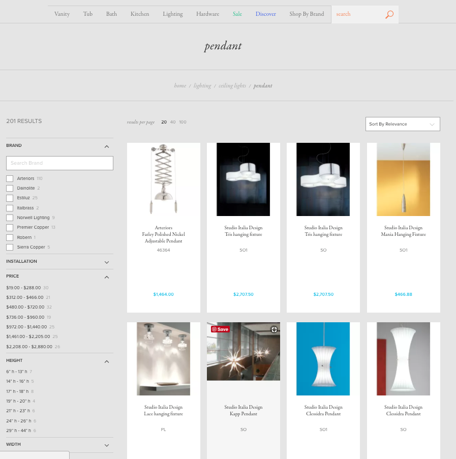Viewport: 456px width, 459px height.
Task: Click the search magnifier icon
Action: click(389, 14)
